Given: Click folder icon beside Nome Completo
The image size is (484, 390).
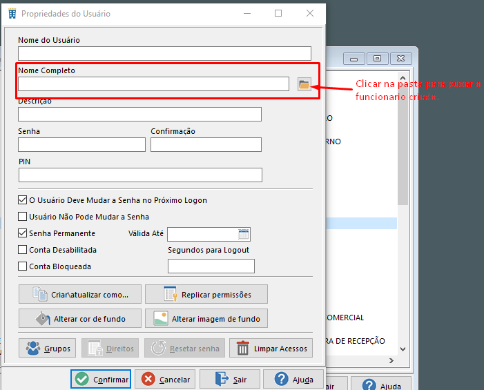Looking at the screenshot, I should (304, 84).
